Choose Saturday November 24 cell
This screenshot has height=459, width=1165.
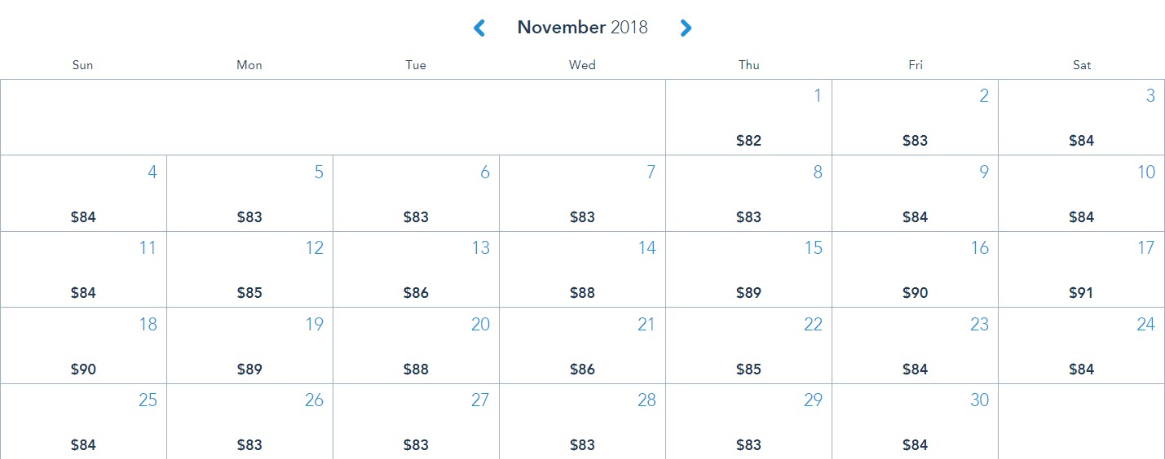point(1082,346)
